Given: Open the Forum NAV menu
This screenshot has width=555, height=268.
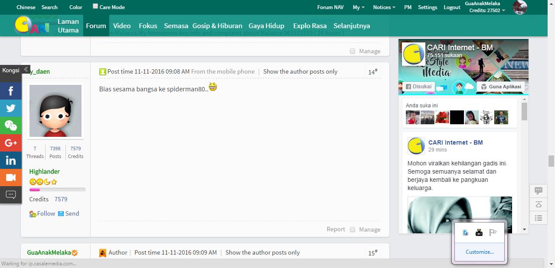Looking at the screenshot, I should (x=330, y=7).
